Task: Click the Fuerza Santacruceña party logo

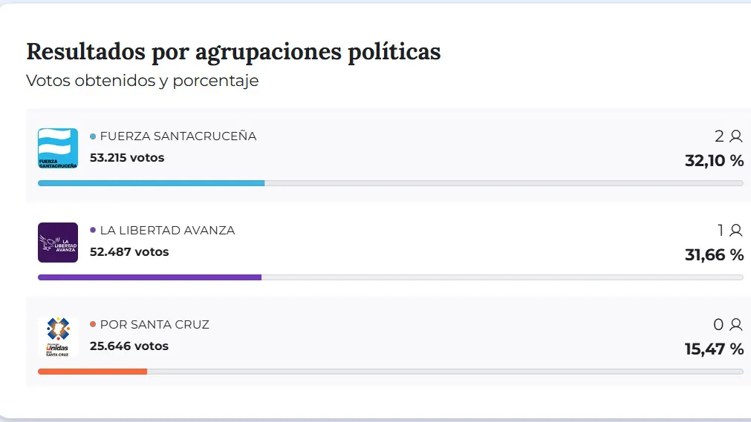Action: tap(58, 148)
